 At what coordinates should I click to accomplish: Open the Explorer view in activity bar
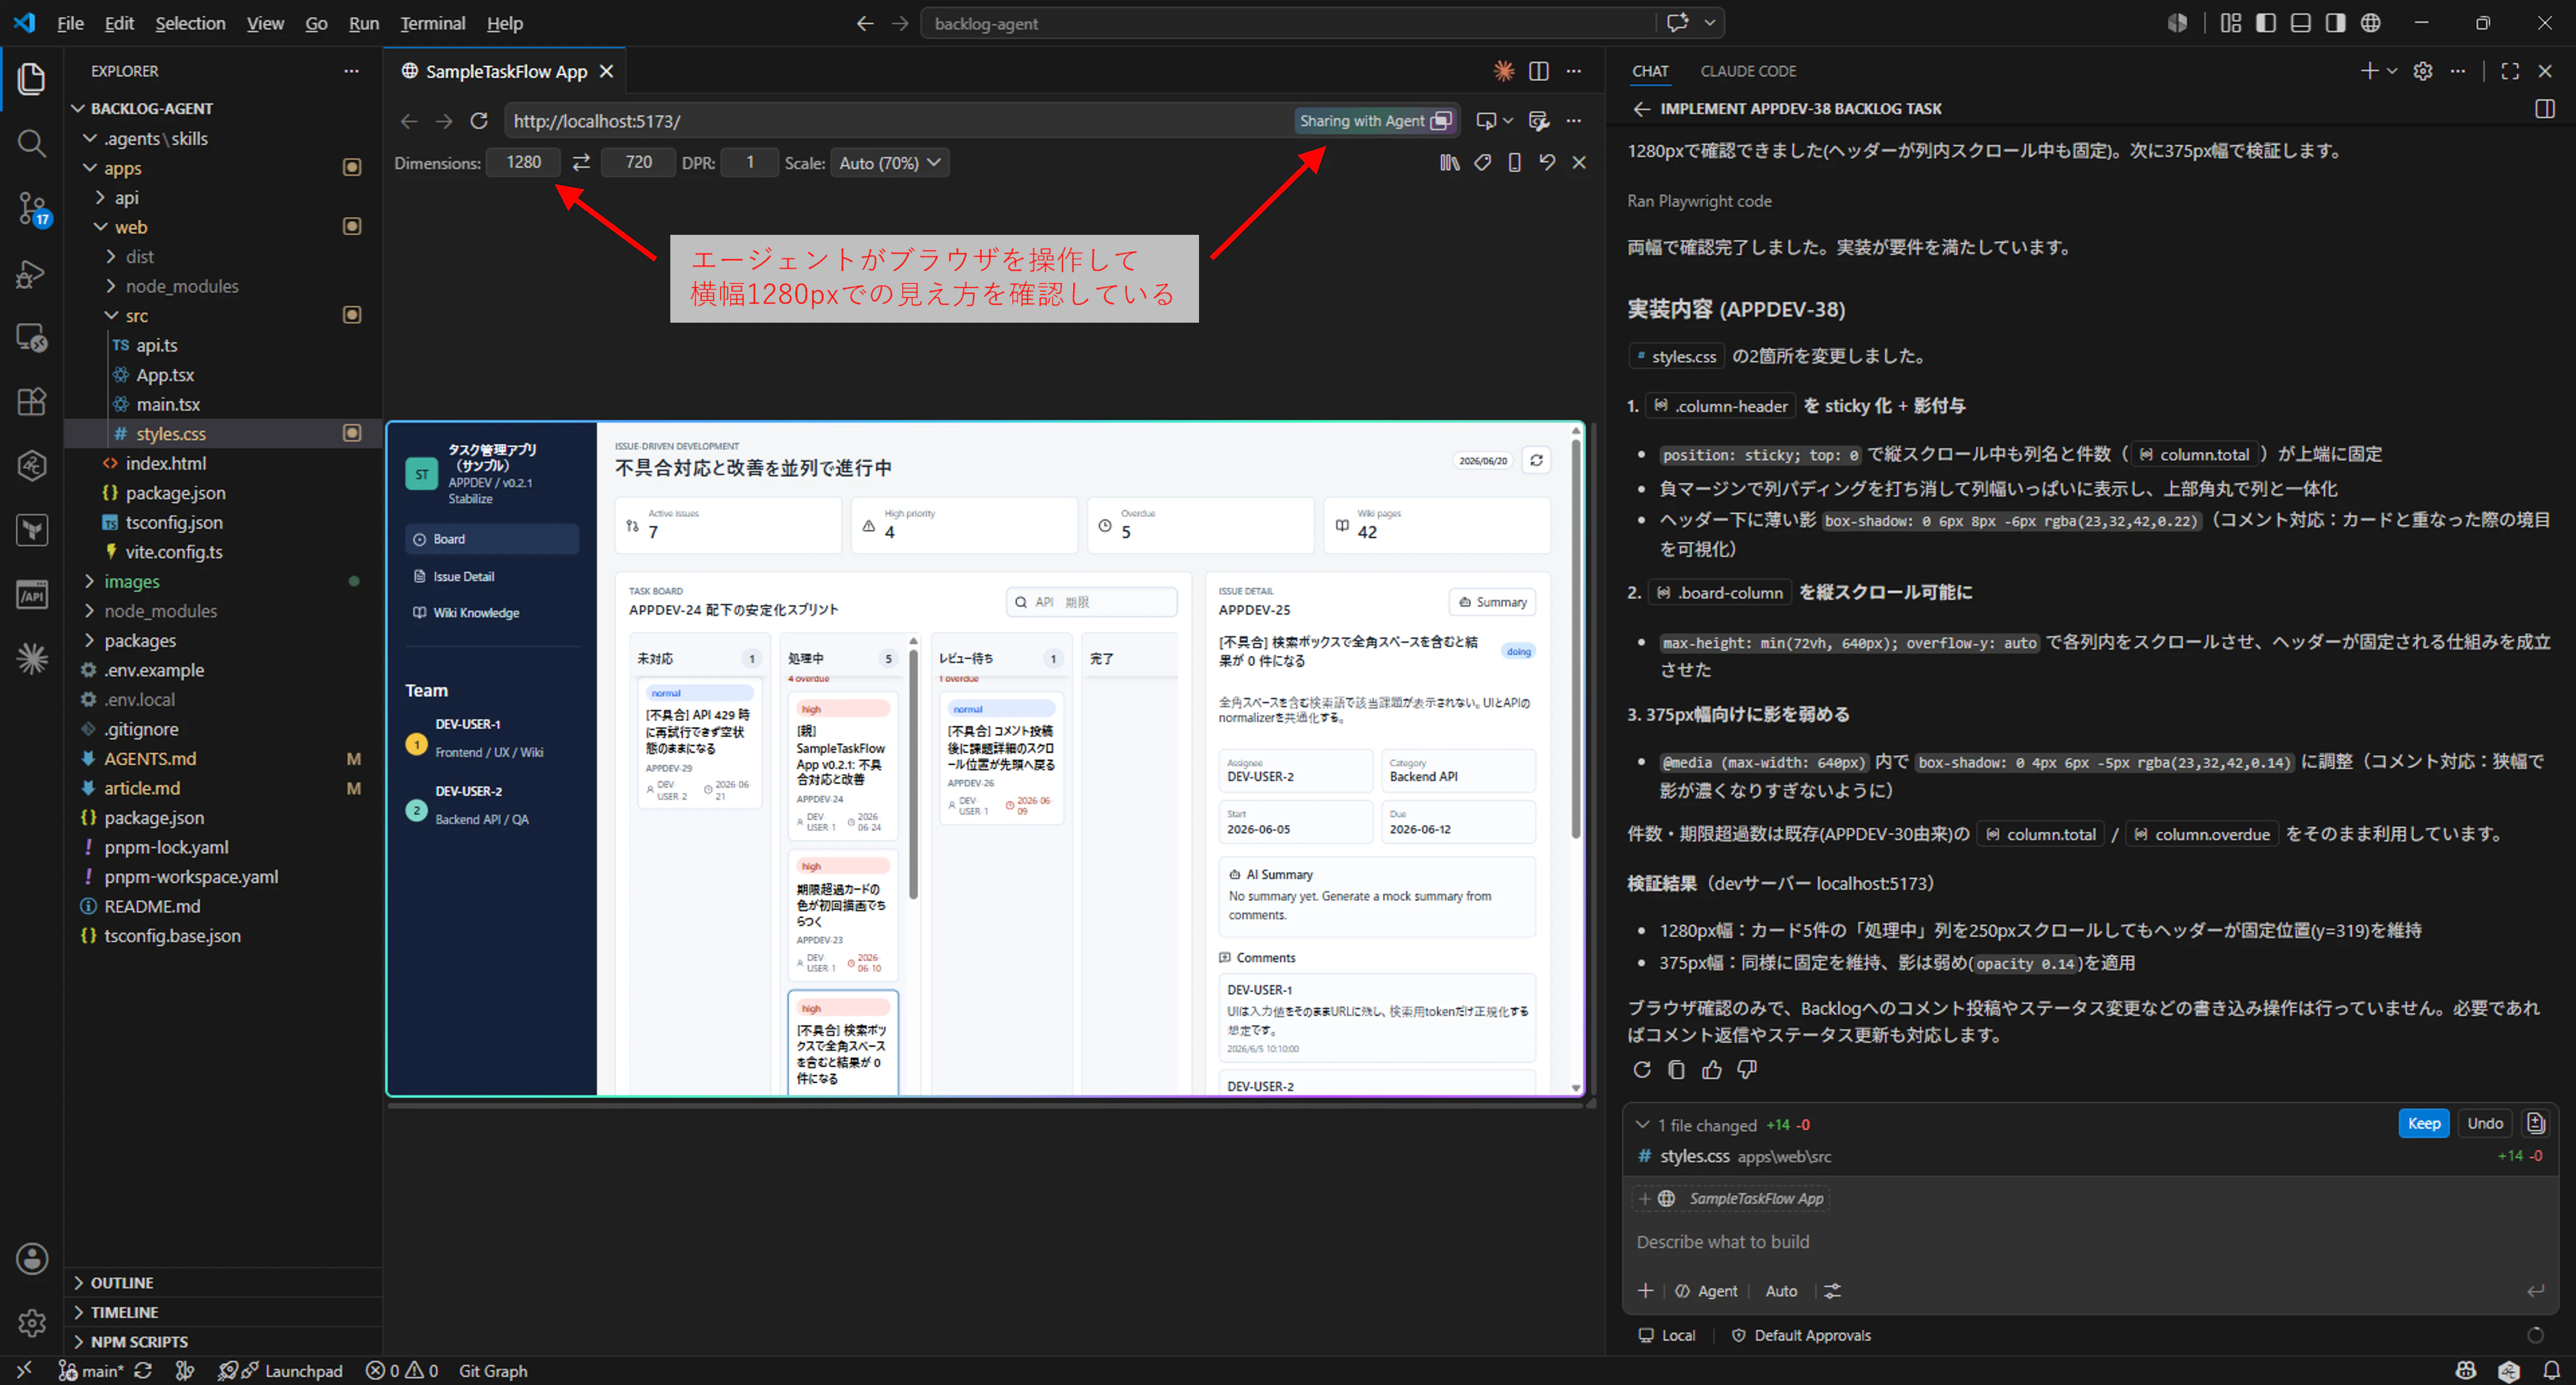click(x=32, y=79)
